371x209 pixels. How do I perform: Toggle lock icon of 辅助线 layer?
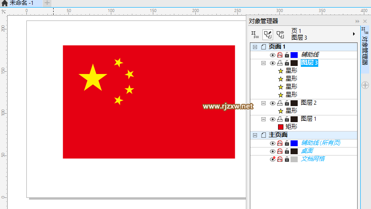(287, 55)
